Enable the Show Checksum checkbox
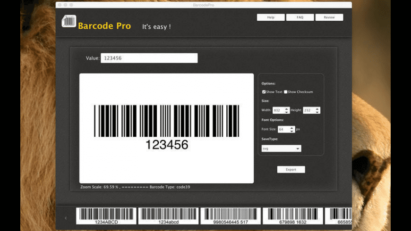The image size is (411, 231). (x=285, y=92)
